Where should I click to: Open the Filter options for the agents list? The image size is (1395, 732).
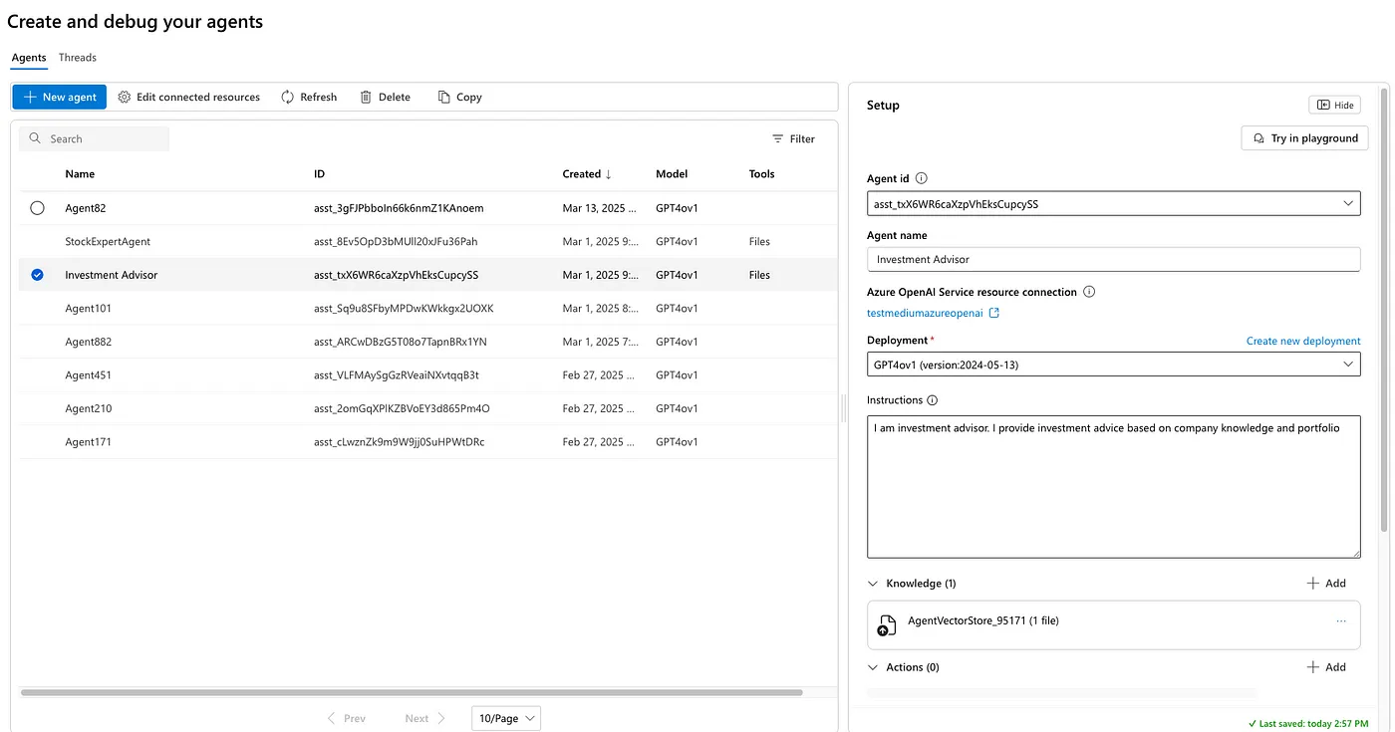point(793,138)
